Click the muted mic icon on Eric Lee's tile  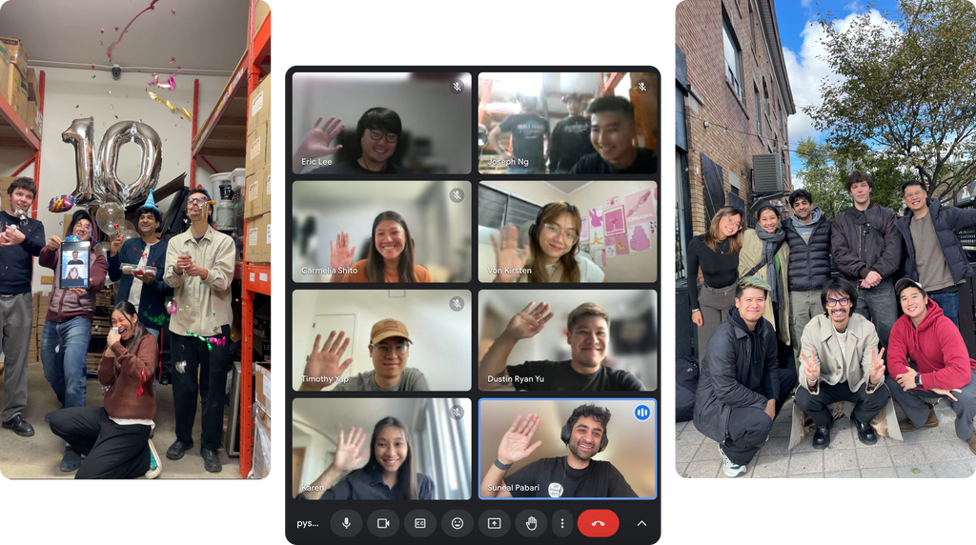(x=457, y=87)
